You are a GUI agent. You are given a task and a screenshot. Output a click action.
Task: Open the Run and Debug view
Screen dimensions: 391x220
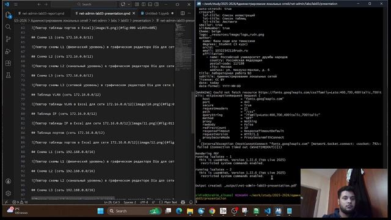point(8,51)
